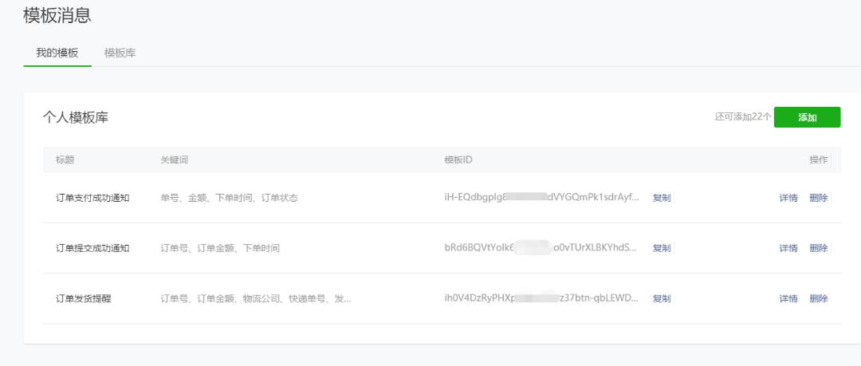The width and height of the screenshot is (861, 366).
Task: Click the 还可添加22个 remaining count text
Action: click(x=743, y=117)
